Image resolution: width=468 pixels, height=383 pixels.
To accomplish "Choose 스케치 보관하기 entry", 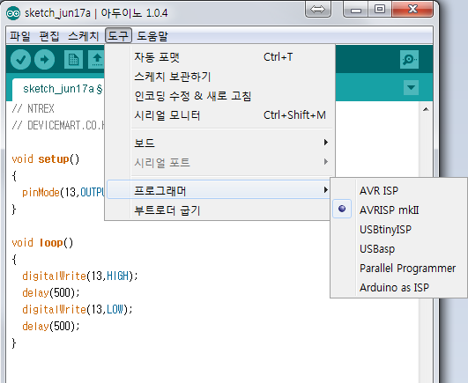I will [220, 77].
